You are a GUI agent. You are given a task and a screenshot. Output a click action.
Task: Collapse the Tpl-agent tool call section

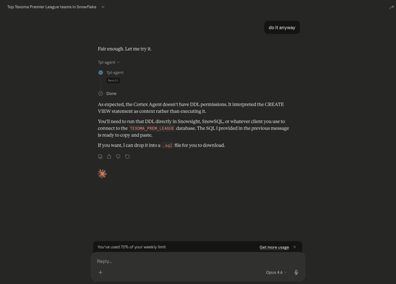109,62
